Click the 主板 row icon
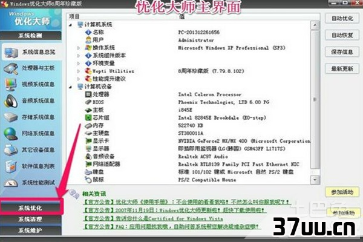This screenshot has width=363, height=242. pyautogui.click(x=88, y=110)
